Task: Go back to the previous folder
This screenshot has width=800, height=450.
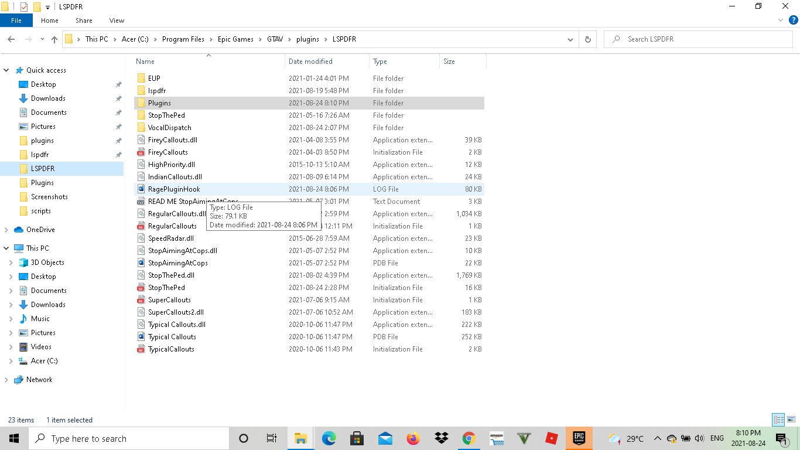Action: coord(11,39)
